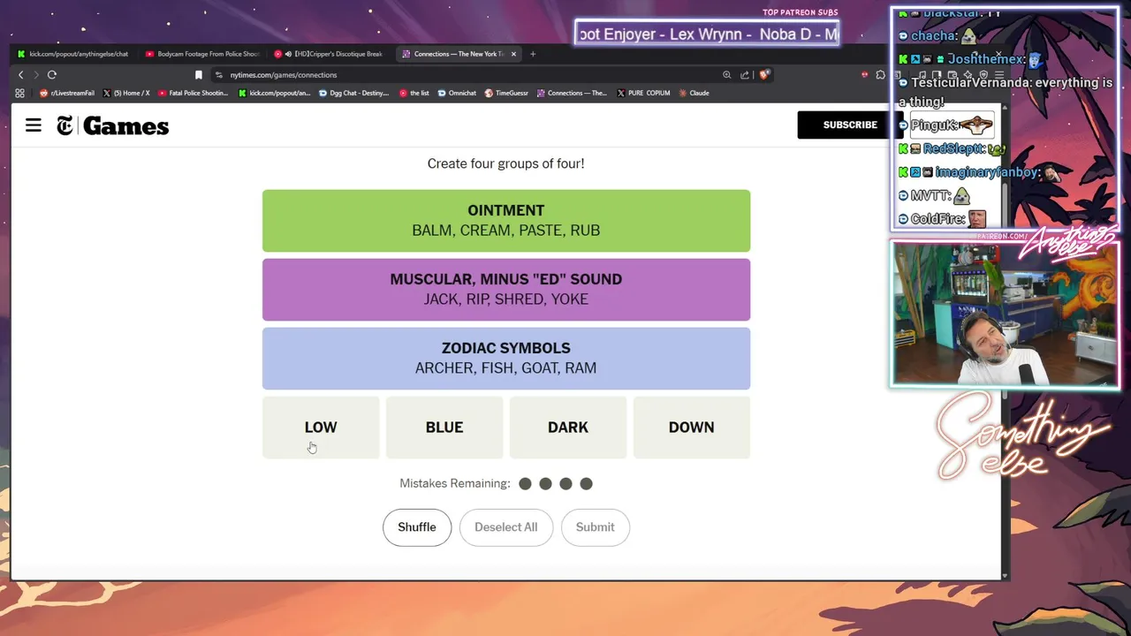Open the Omnichat bookmark
This screenshot has height=636, width=1131.
[457, 93]
